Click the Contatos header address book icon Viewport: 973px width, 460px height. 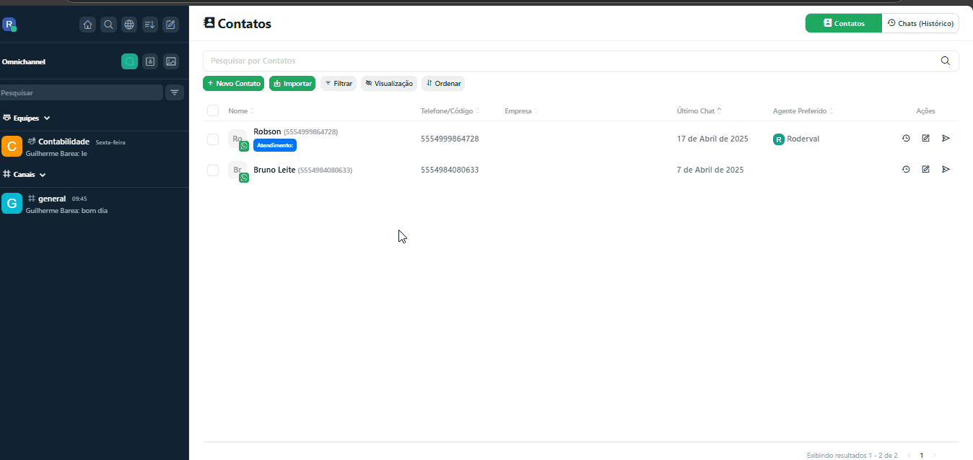[x=209, y=23]
